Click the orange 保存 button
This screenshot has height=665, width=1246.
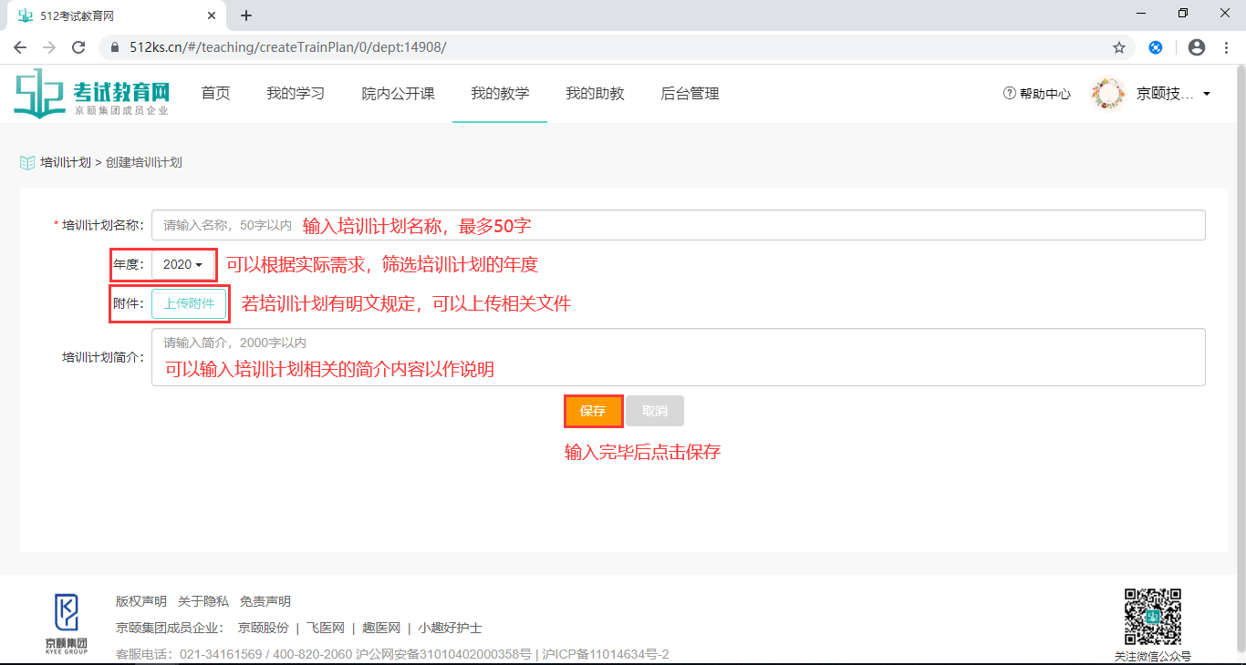593,411
